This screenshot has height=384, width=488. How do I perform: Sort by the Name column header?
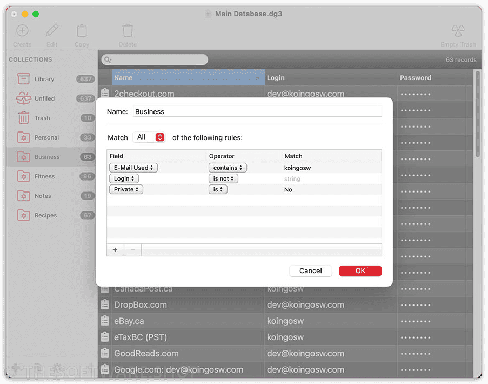tap(188, 77)
